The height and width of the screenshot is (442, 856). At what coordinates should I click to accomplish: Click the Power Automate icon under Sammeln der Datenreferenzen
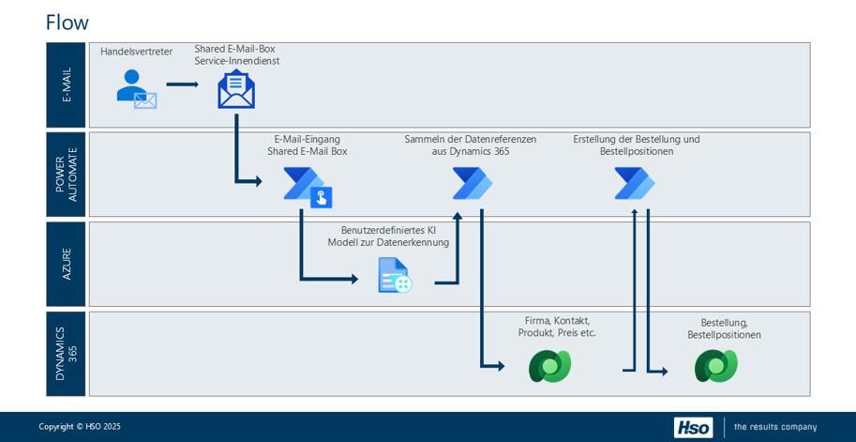coord(473,182)
